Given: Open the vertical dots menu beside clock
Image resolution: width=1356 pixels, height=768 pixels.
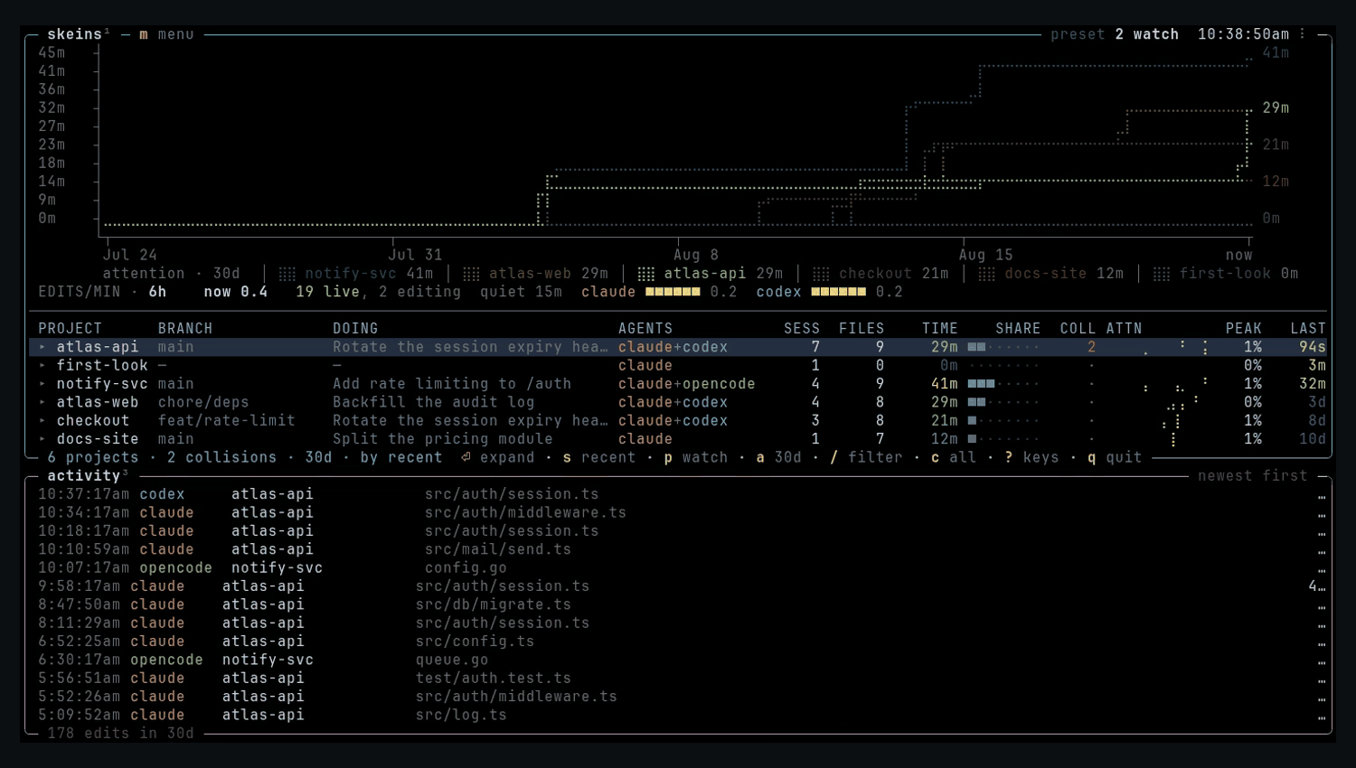Looking at the screenshot, I should (x=1303, y=34).
